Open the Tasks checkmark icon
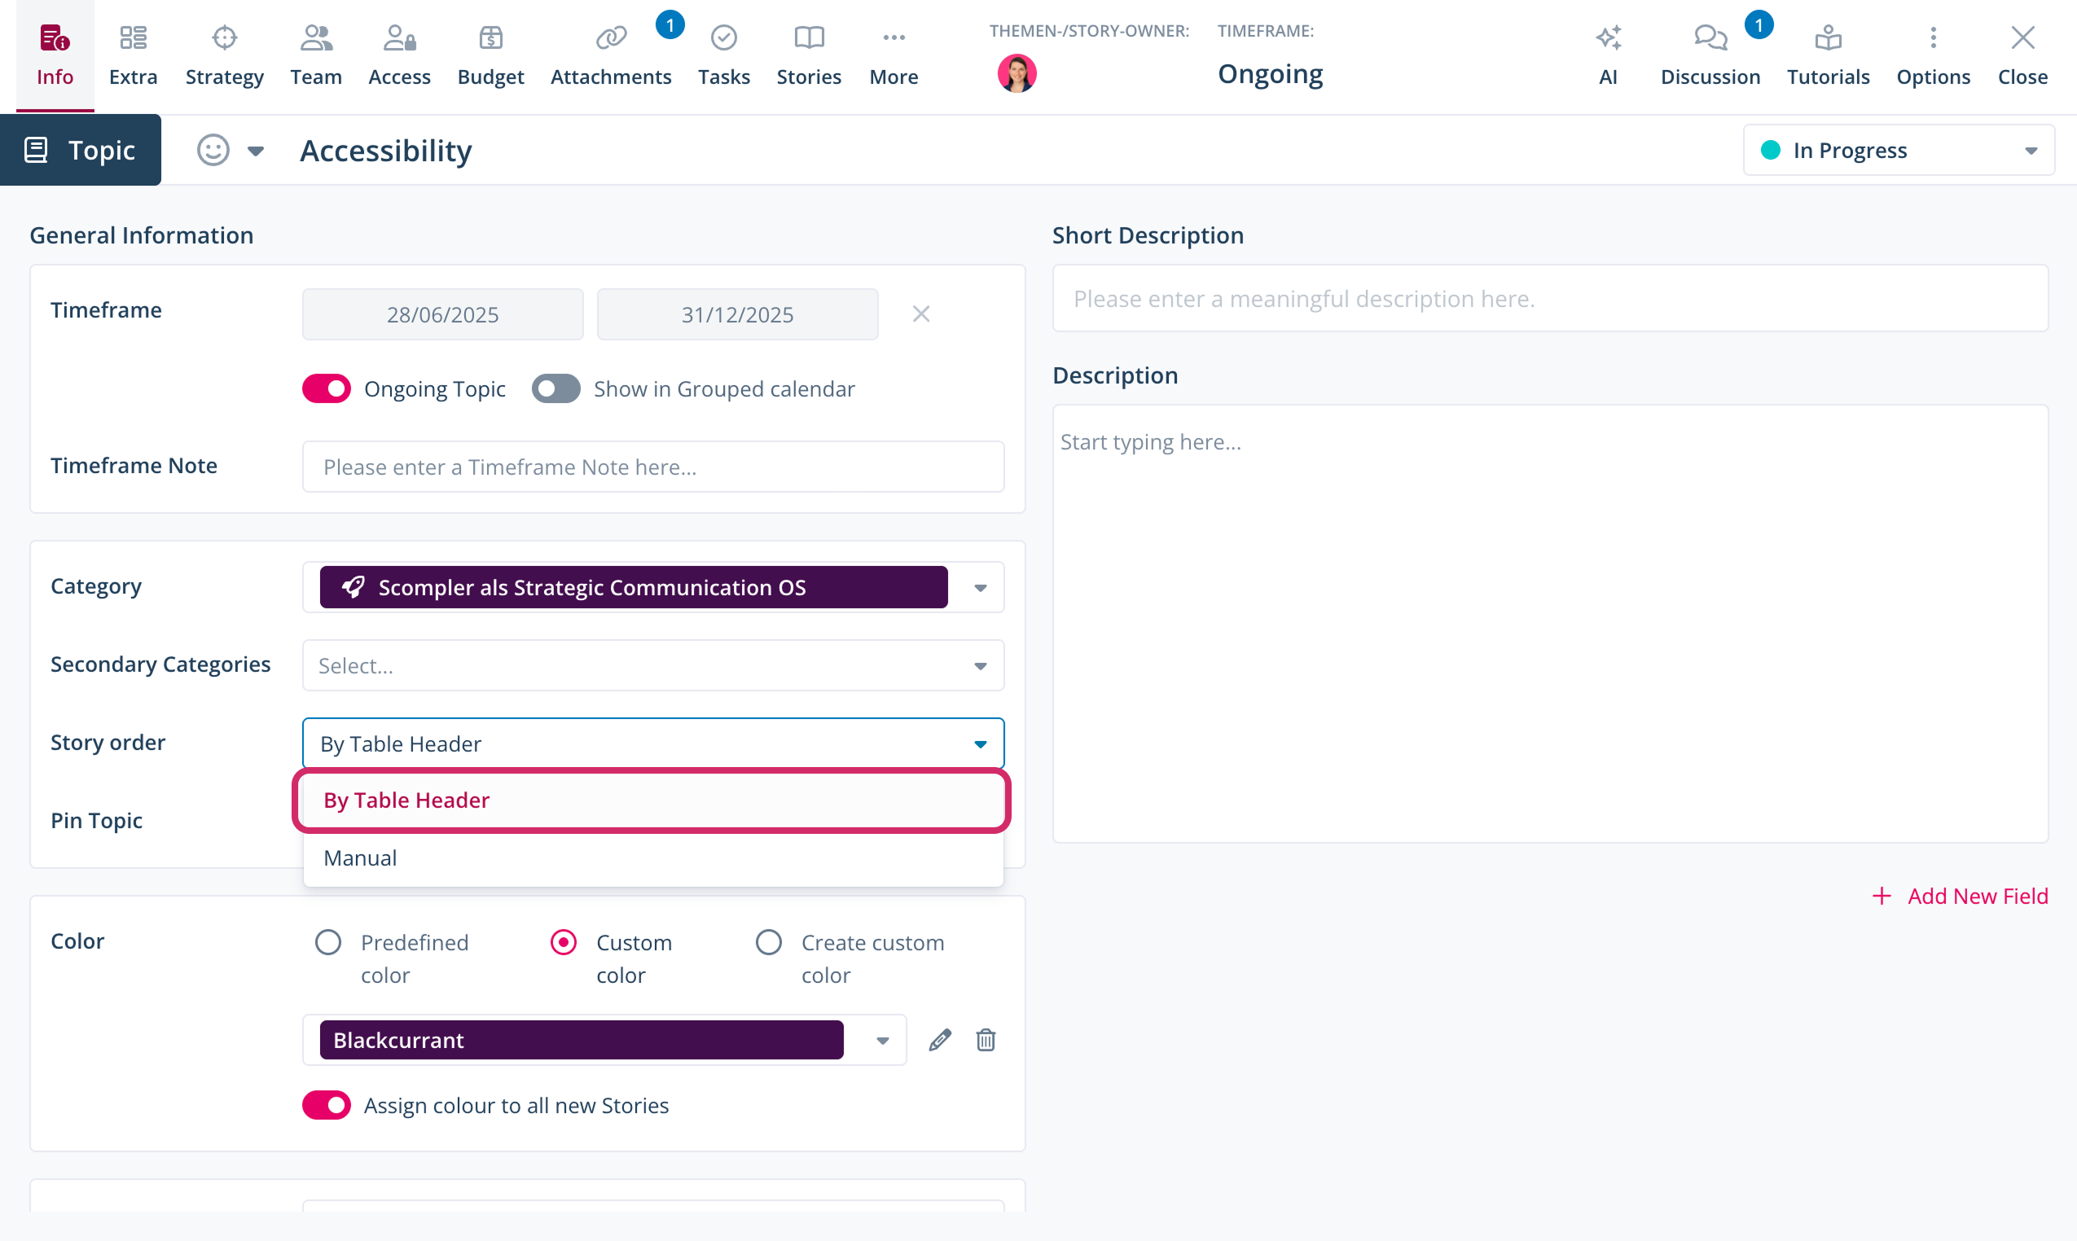Screen dimensions: 2077x1241 (723, 37)
